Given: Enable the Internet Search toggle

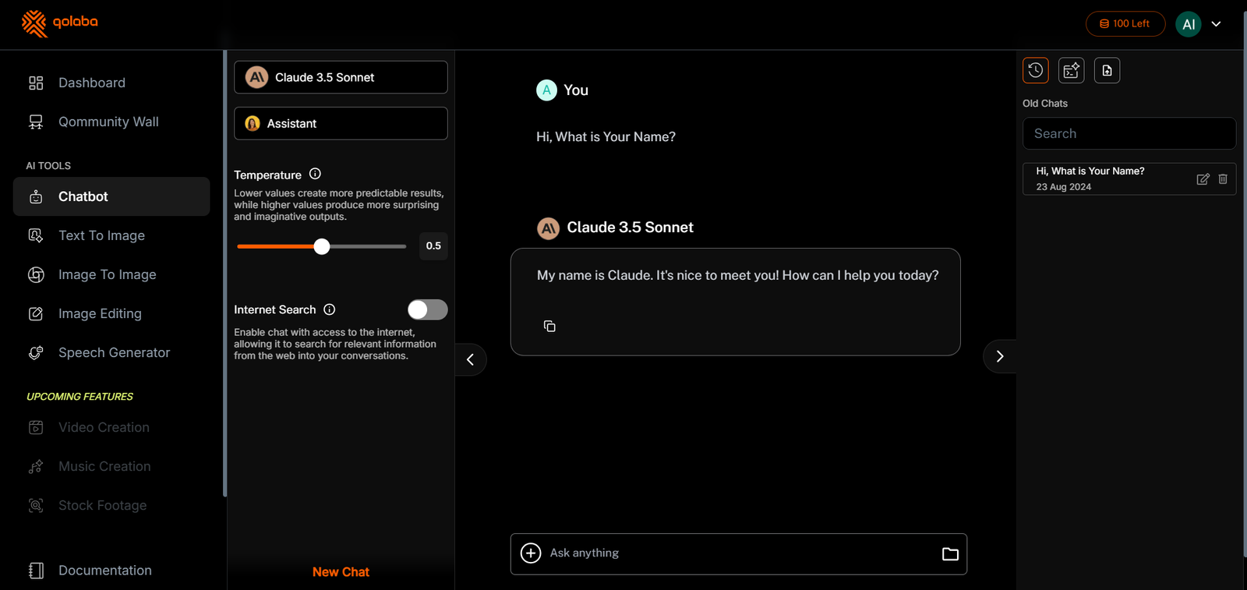Looking at the screenshot, I should [427, 309].
